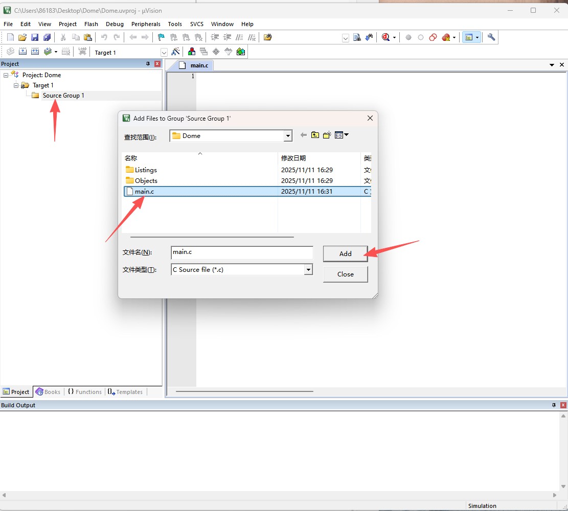
Task: Go up one folder level in dialog
Action: coord(315,135)
